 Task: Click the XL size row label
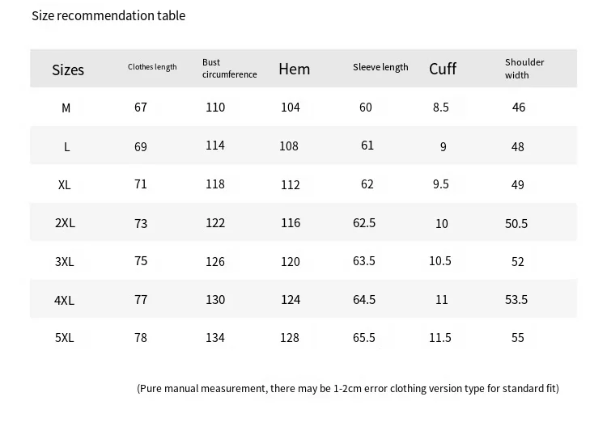pyautogui.click(x=65, y=184)
